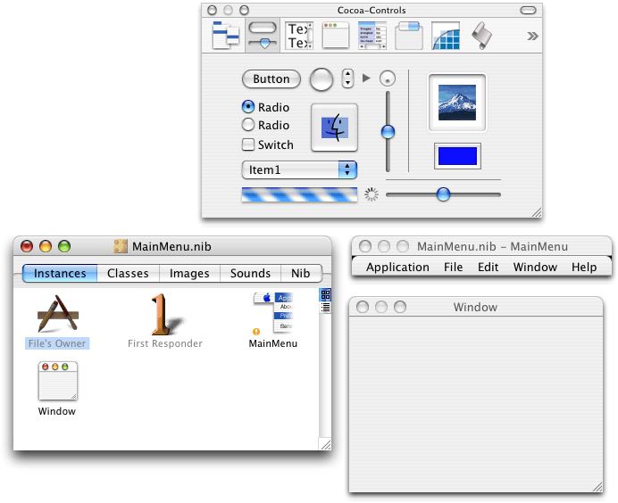Screen dimensions: 618x503
Task: Enable the Switch checkbox
Action: coord(248,144)
